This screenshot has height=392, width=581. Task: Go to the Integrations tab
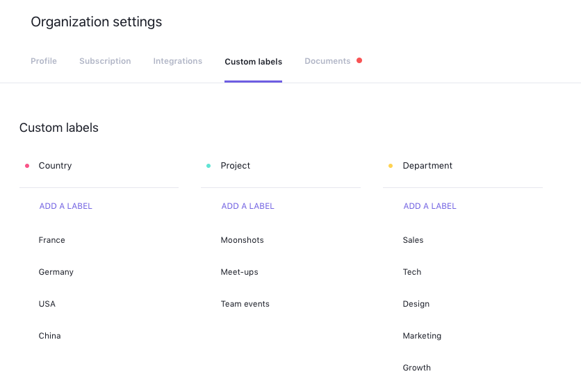[x=178, y=61]
